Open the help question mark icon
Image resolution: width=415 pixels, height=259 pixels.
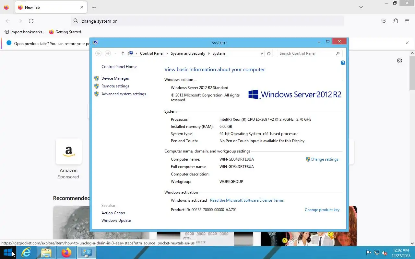tap(343, 63)
